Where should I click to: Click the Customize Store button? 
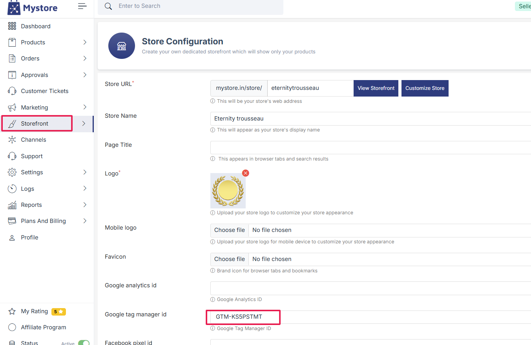[x=425, y=88]
